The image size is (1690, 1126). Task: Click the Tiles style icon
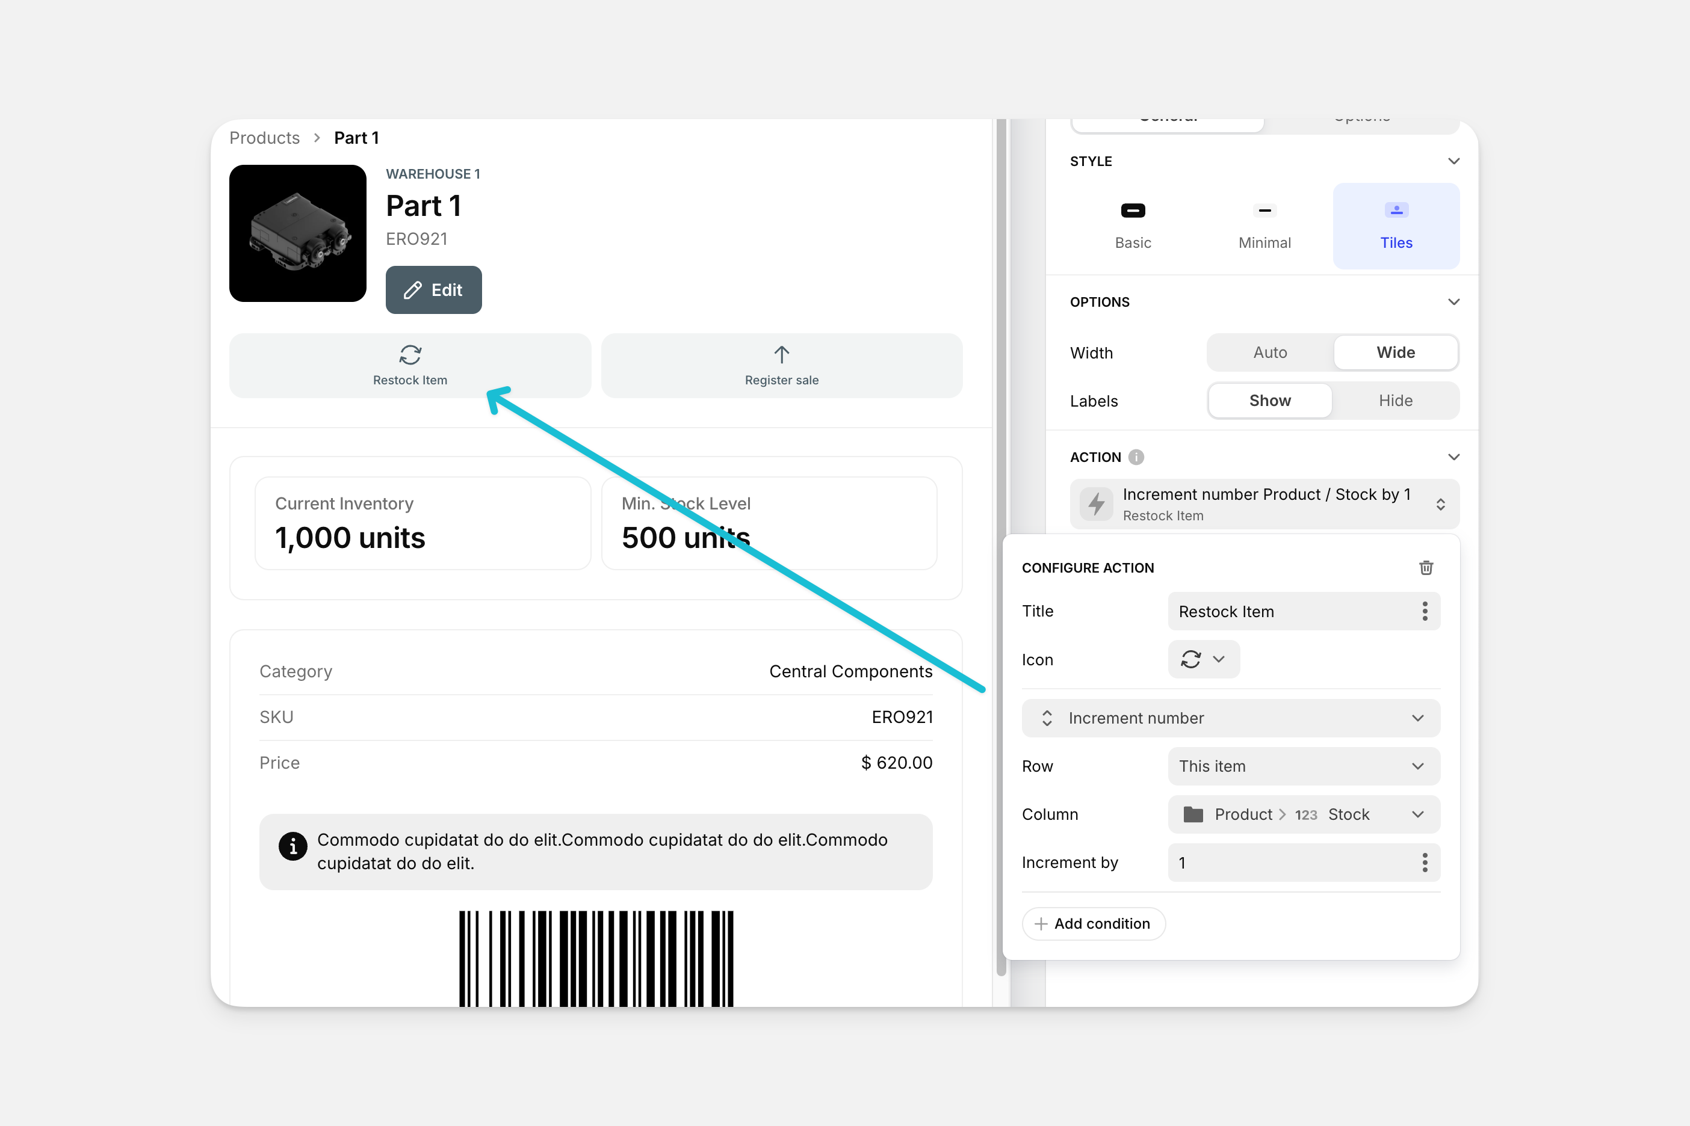point(1396,211)
